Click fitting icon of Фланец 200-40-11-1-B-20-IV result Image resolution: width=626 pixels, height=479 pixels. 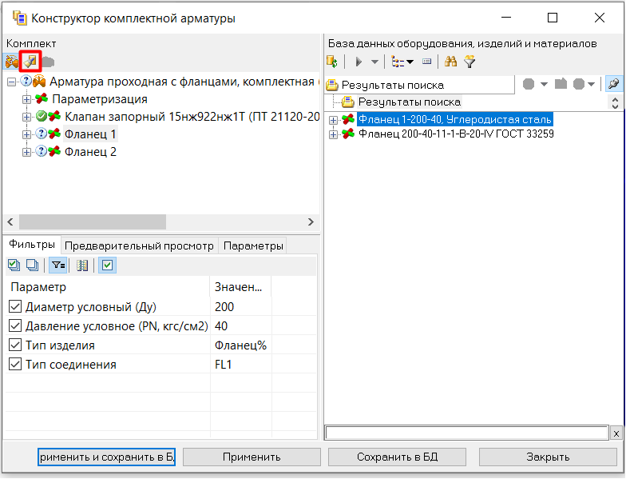coord(348,134)
